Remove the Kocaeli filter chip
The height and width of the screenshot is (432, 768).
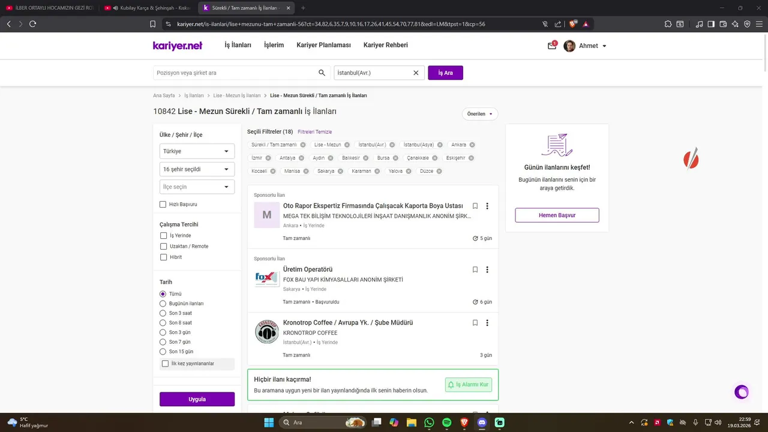273,171
